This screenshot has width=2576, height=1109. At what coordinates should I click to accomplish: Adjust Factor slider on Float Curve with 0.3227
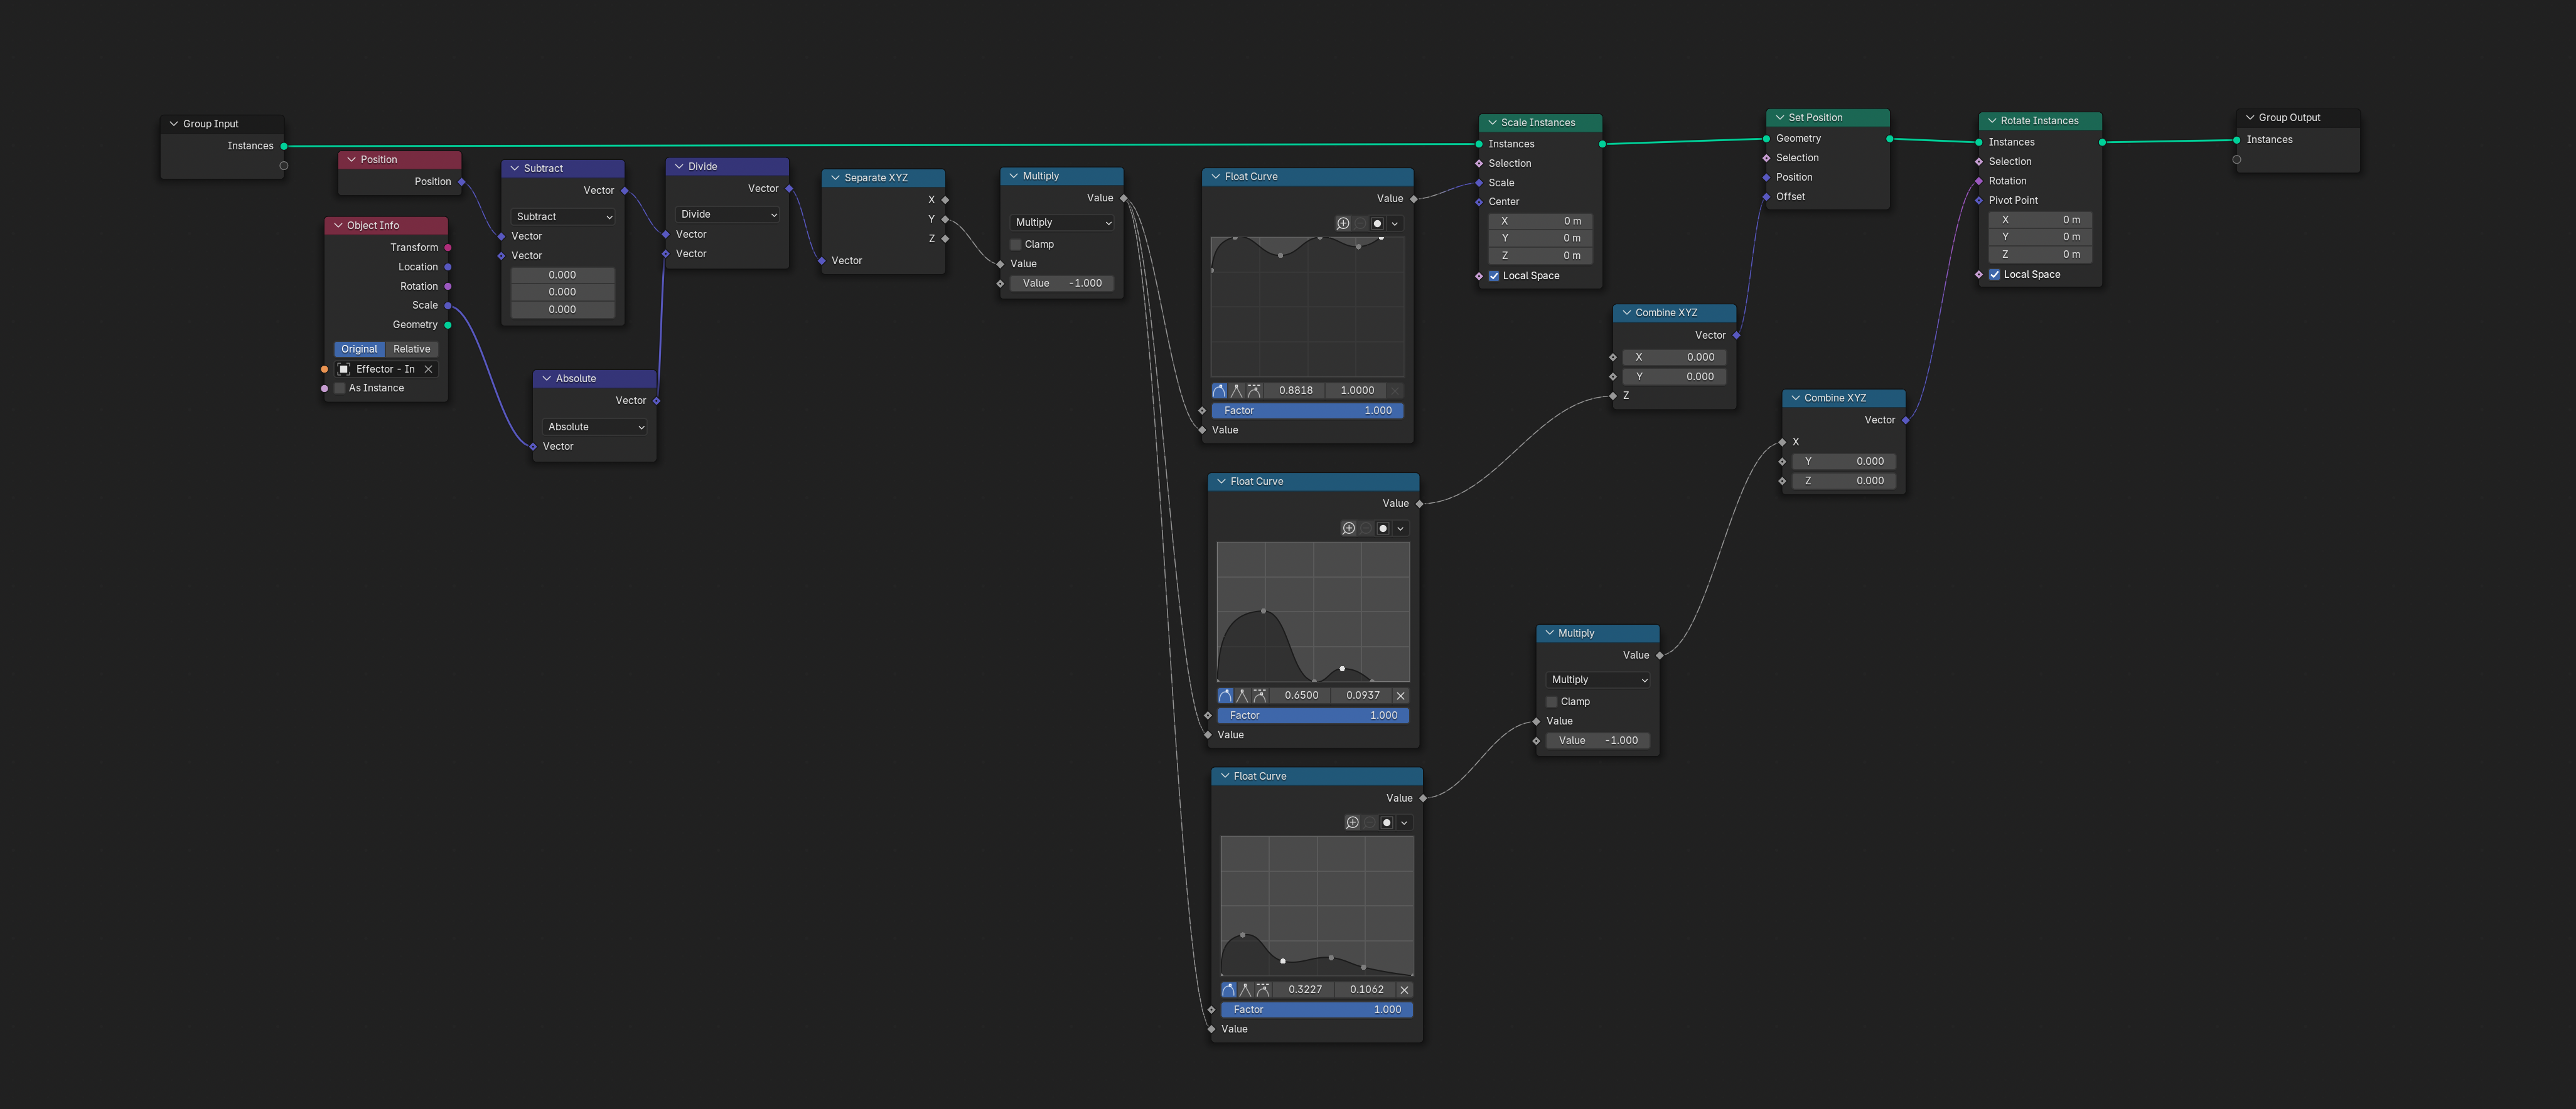coord(1317,1010)
